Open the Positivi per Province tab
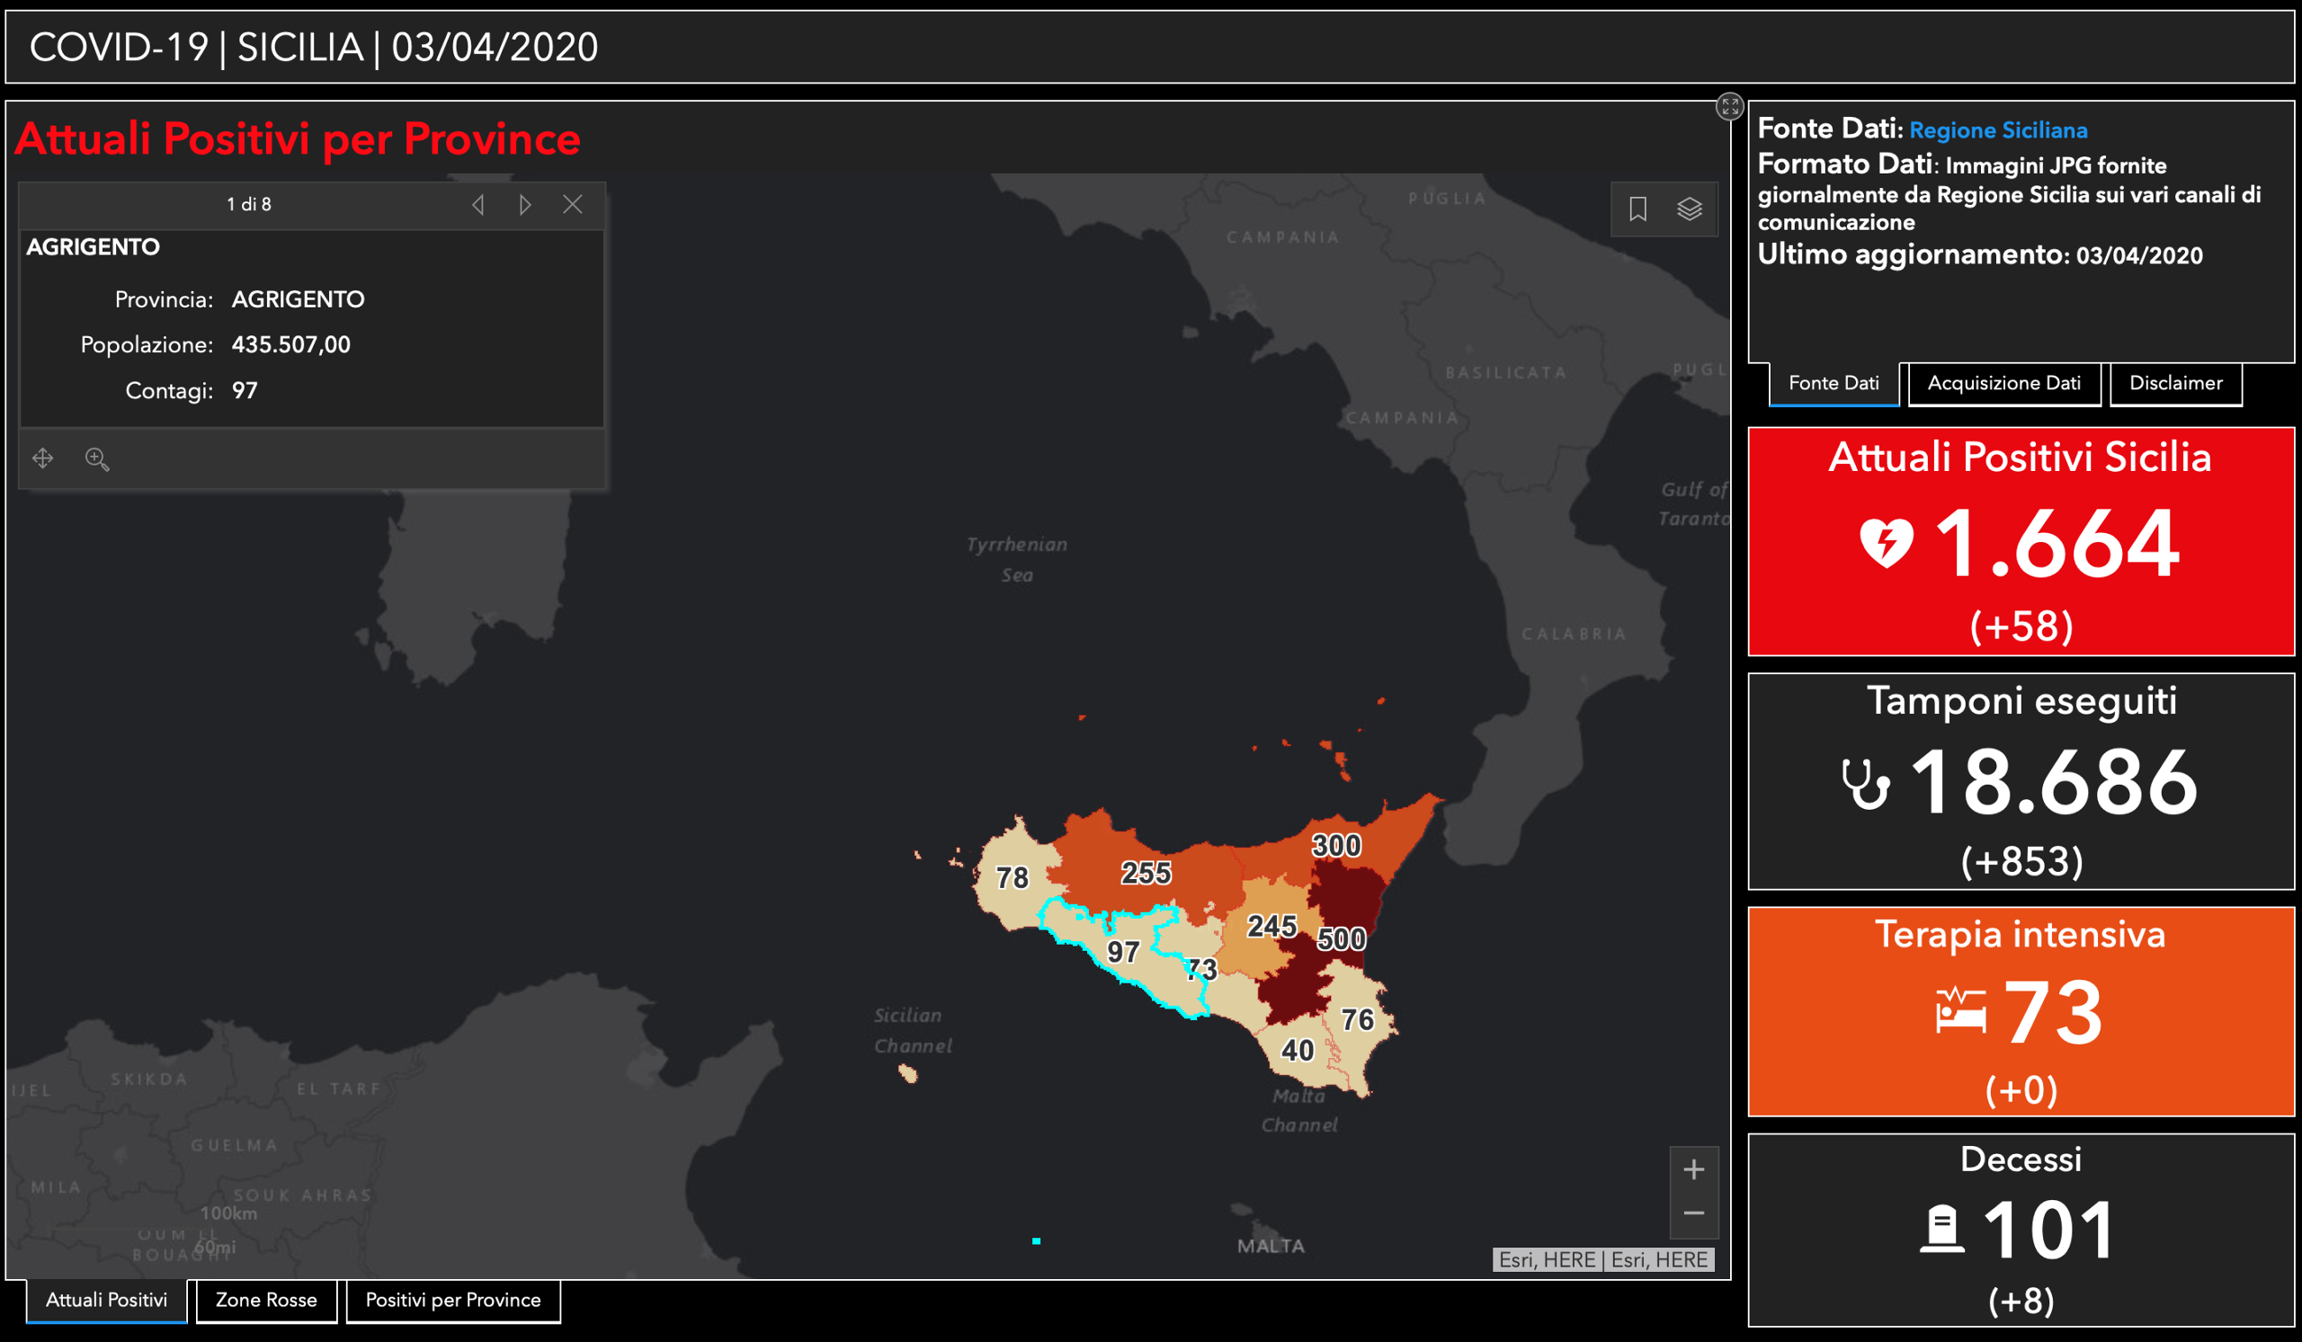 pyautogui.click(x=453, y=1300)
